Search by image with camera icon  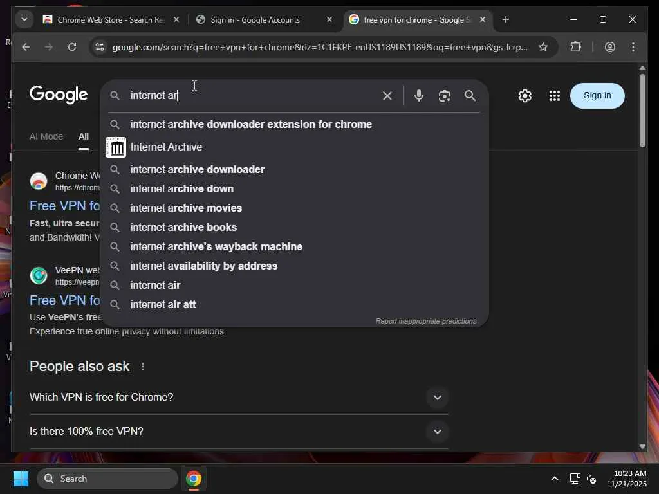(x=444, y=96)
